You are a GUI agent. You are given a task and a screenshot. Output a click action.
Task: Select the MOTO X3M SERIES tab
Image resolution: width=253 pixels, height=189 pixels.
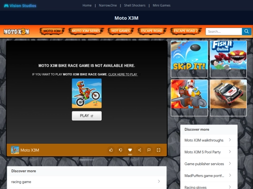(x=86, y=31)
